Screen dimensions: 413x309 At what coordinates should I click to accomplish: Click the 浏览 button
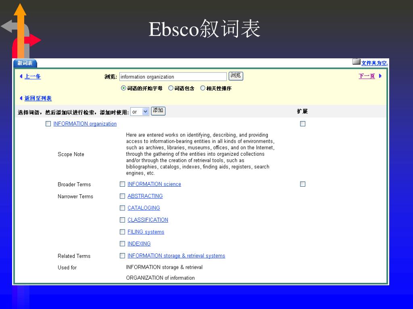(236, 76)
